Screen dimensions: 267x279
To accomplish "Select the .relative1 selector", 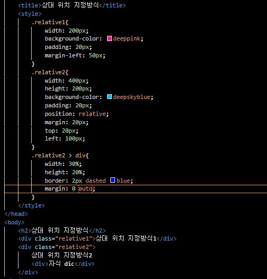I will coord(49,22).
